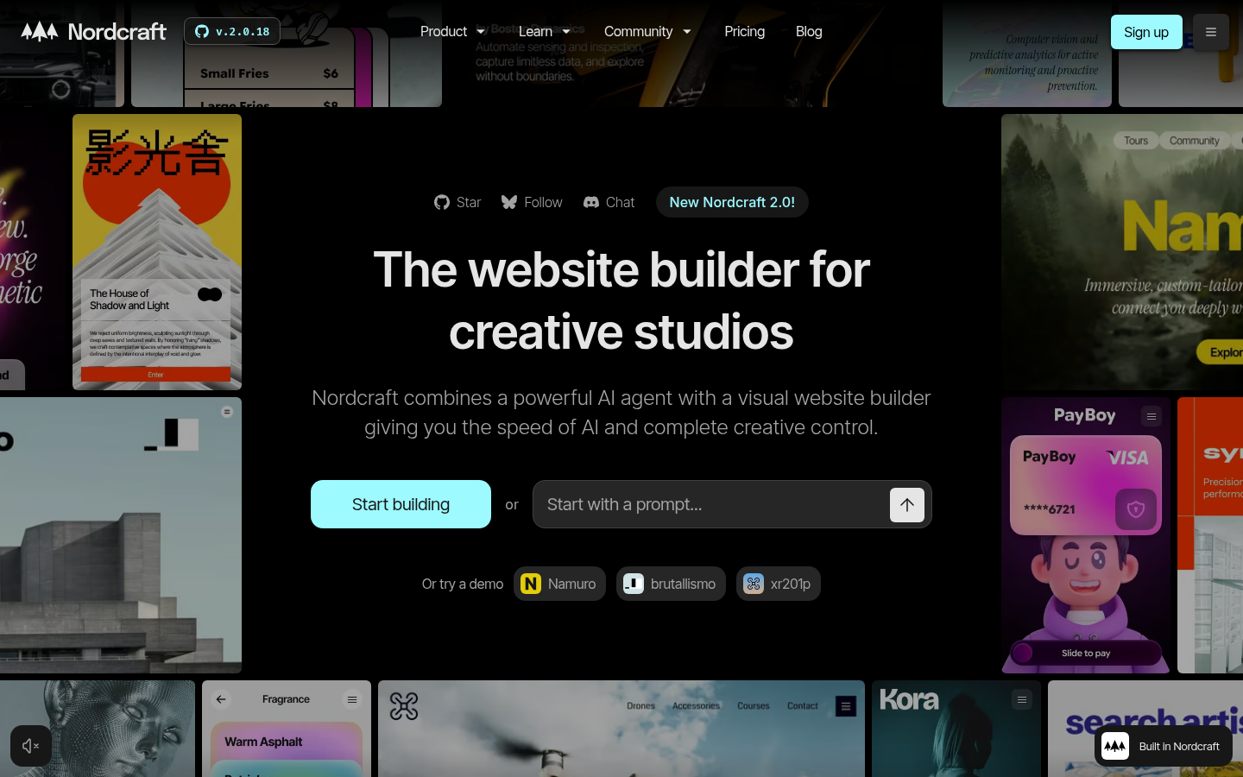Image resolution: width=1243 pixels, height=777 pixels.
Task: Toggle the black pill switch on Shadow card
Action: point(210,294)
